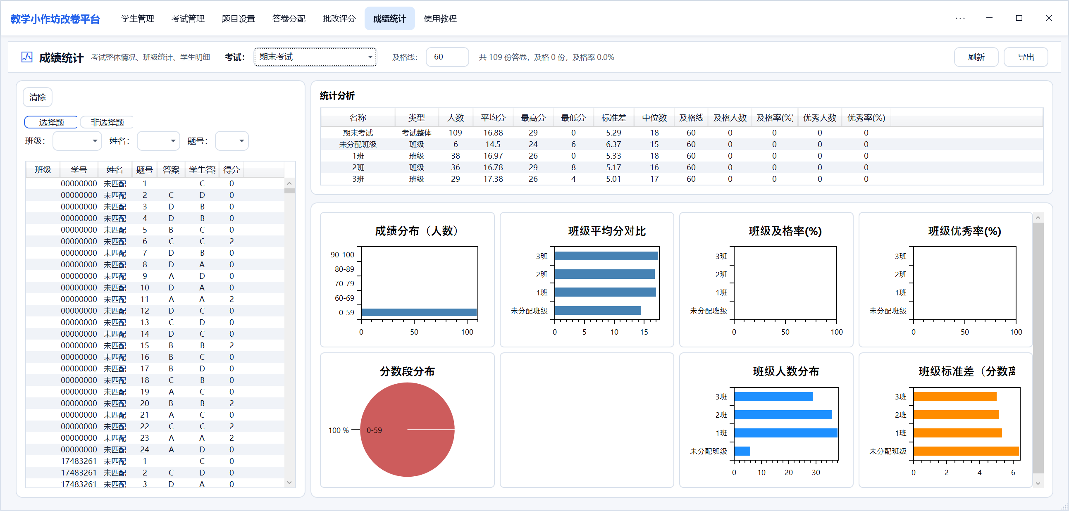
Task: Open the 考试管理 tab
Action: tap(188, 18)
